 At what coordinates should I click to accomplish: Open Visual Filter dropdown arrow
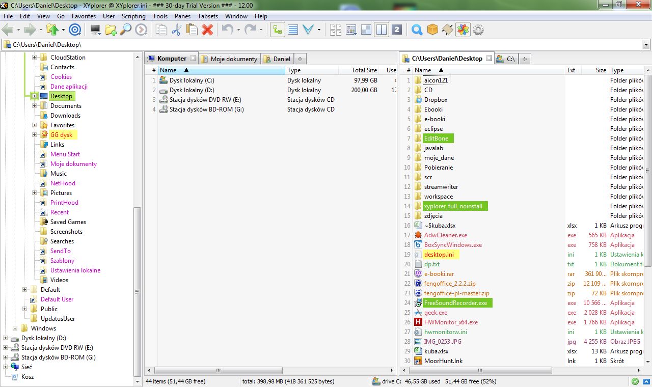[x=319, y=30]
